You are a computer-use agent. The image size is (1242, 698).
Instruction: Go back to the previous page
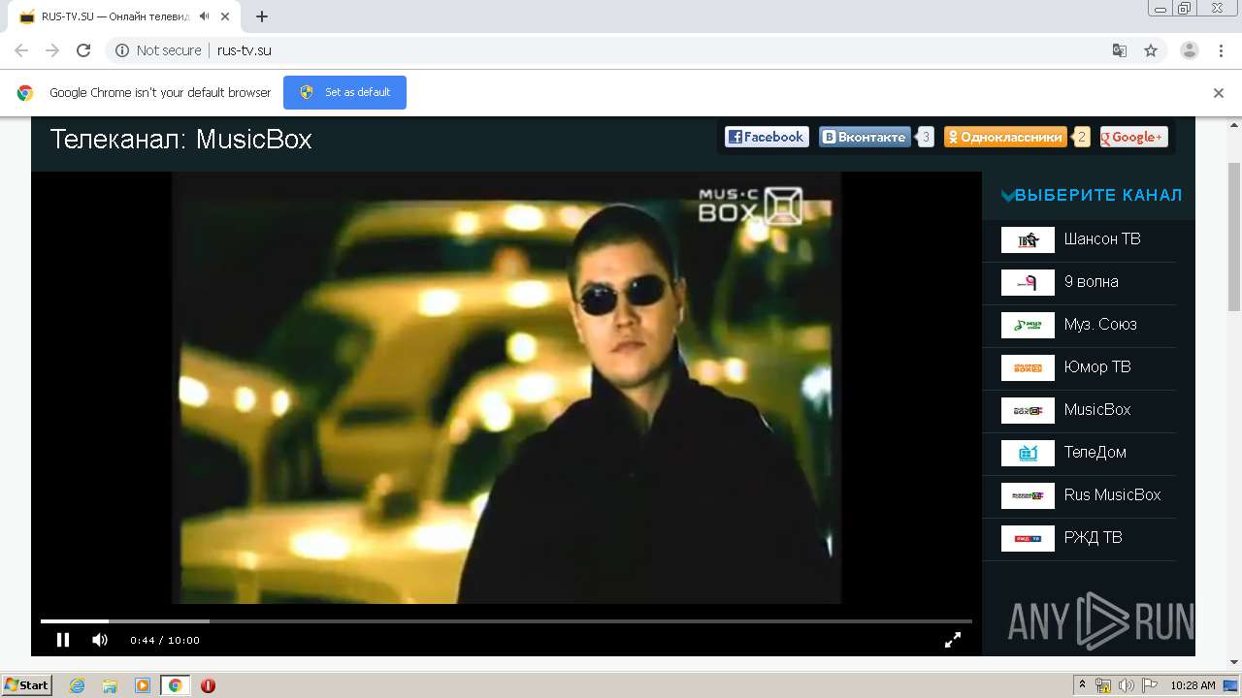tap(21, 50)
